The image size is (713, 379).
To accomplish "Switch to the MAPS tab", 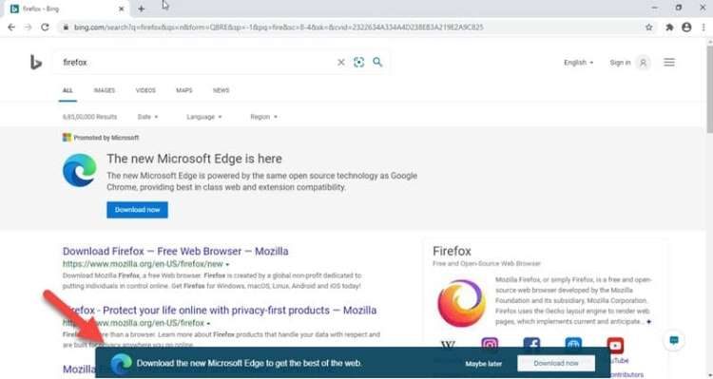I will (x=184, y=90).
